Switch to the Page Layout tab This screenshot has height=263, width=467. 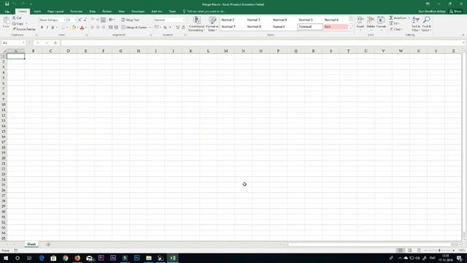point(55,12)
